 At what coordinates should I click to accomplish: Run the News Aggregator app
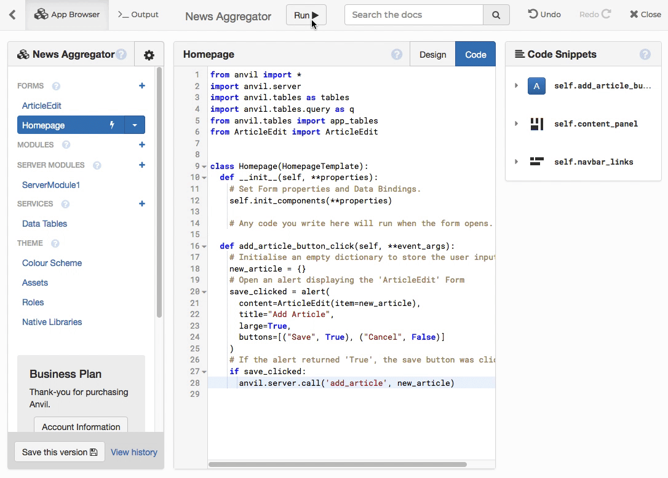click(306, 15)
